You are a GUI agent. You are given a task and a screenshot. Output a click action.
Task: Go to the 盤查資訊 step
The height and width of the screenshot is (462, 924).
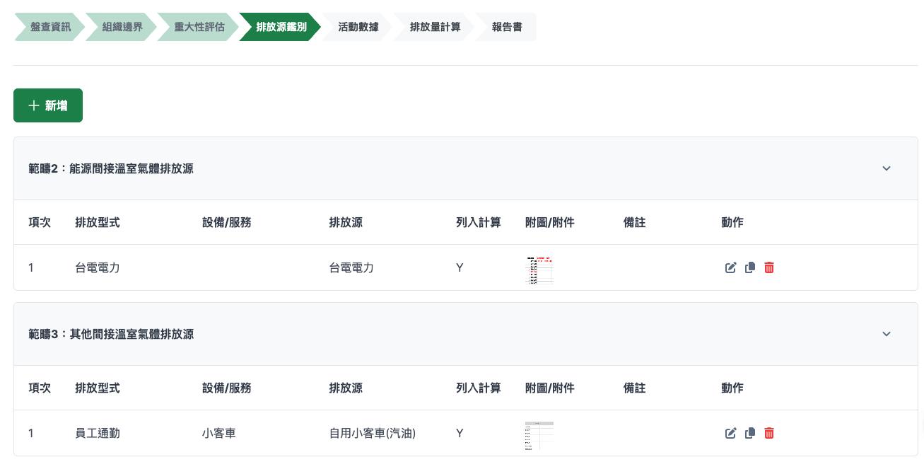(50, 27)
